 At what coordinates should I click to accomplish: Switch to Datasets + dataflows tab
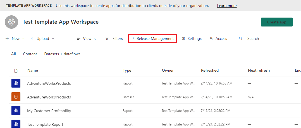coord(62,54)
